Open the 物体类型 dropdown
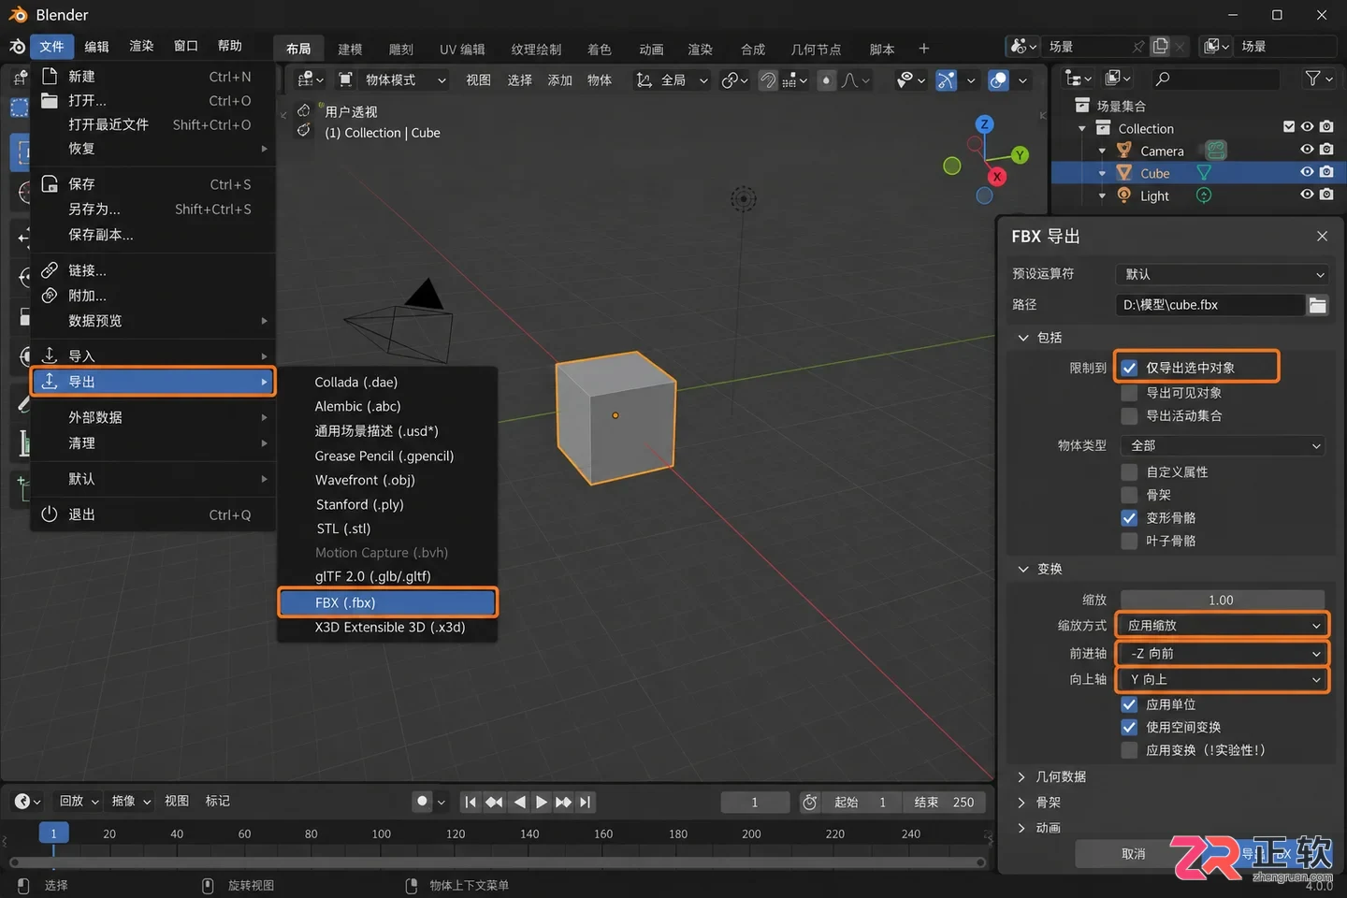The width and height of the screenshot is (1347, 898). coord(1223,446)
